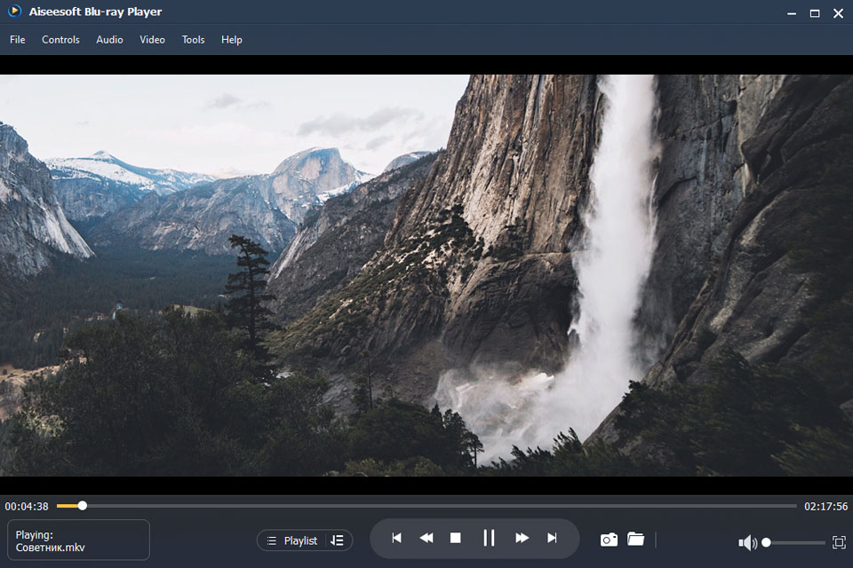Viewport: 853px width, 568px height.
Task: Mute audio via the speaker icon
Action: pyautogui.click(x=748, y=541)
